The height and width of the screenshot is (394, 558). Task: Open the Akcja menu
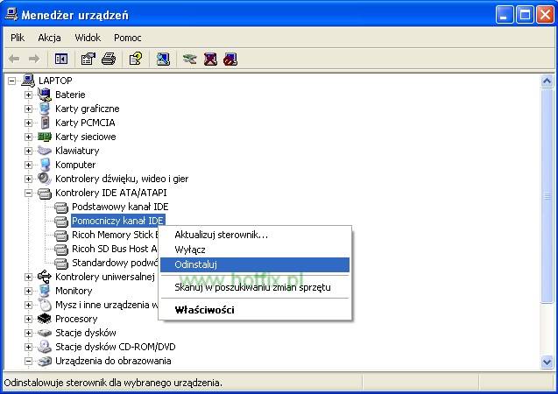pyautogui.click(x=48, y=38)
